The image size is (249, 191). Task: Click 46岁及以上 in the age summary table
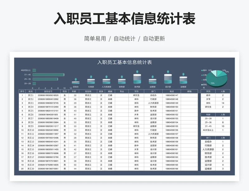tap(208, 130)
